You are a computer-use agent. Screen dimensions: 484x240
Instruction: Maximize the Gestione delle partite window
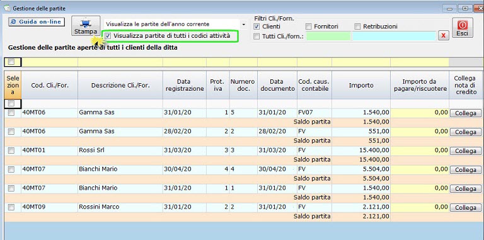[x=465, y=9]
